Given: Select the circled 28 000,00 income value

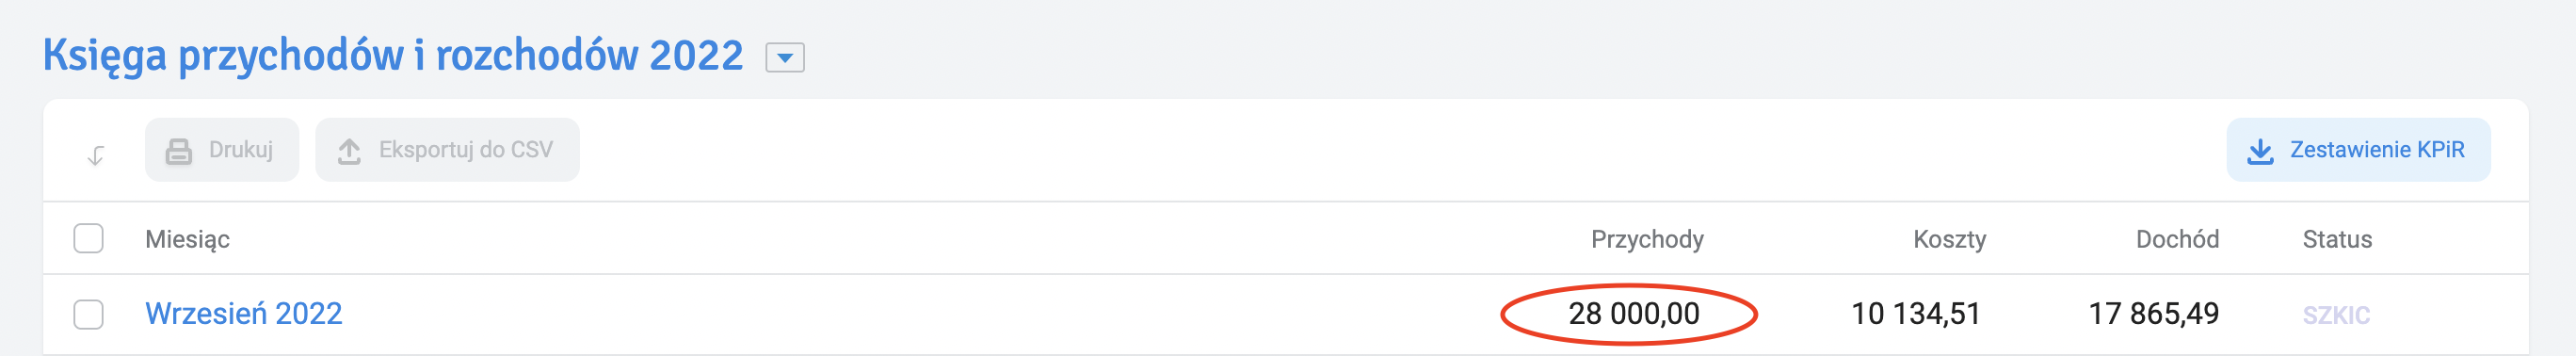Looking at the screenshot, I should (1634, 314).
